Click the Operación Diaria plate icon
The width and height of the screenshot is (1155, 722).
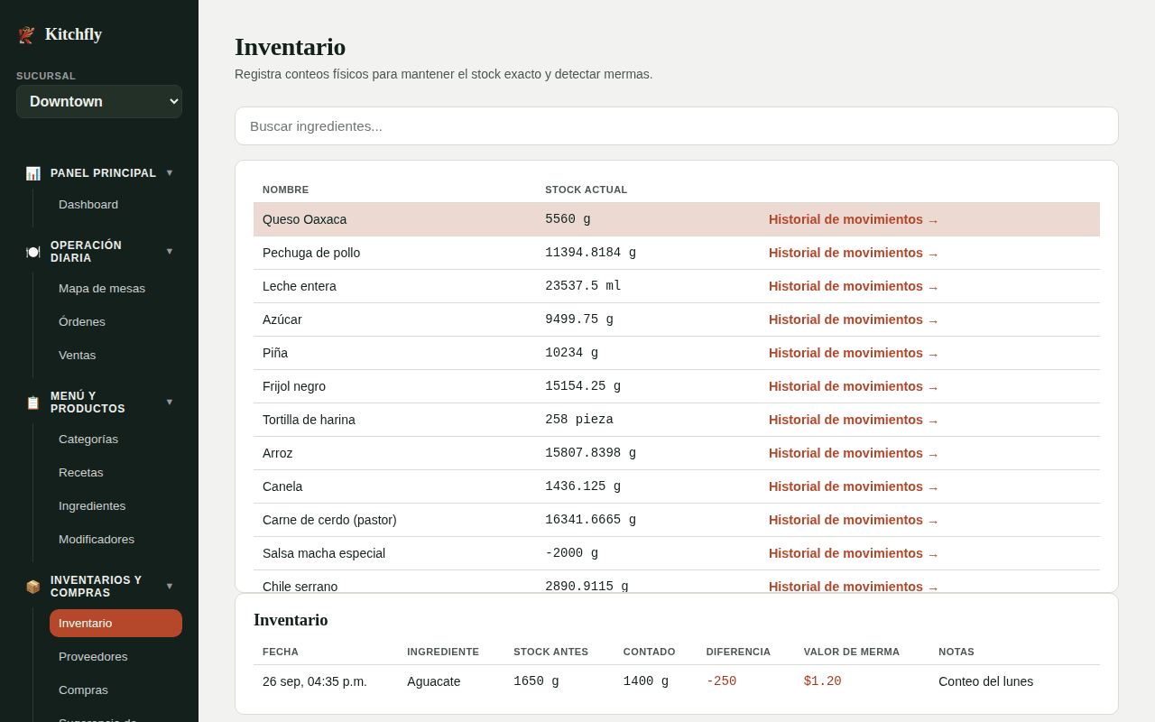32,252
